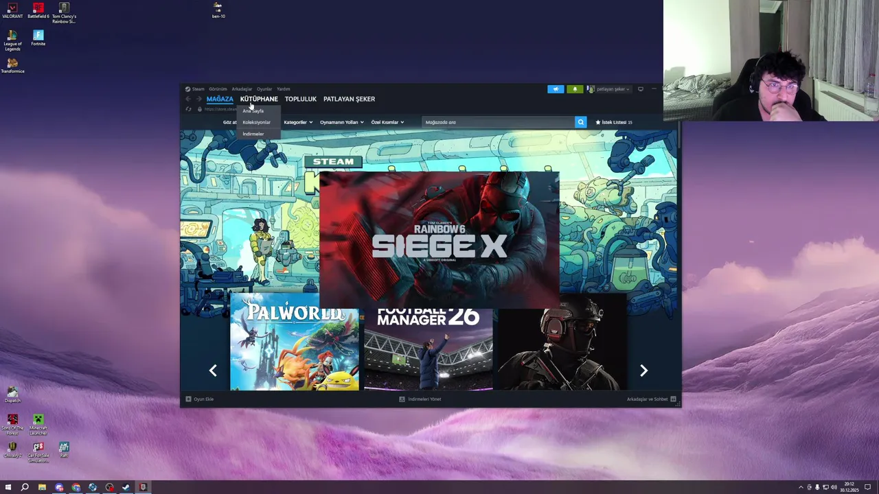The image size is (879, 494).
Task: Switch to the MAĞAZA tab
Action: tap(220, 99)
